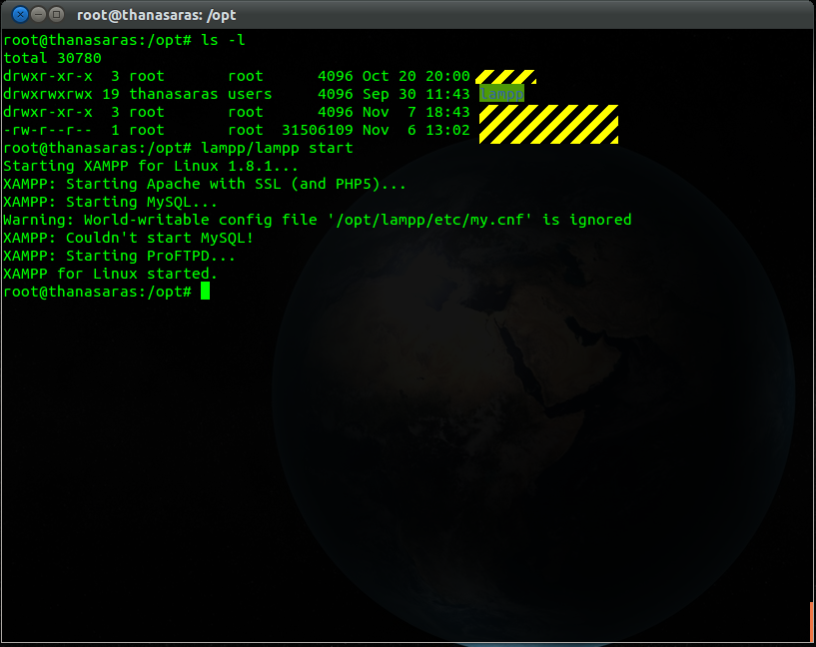Click the 'XAMPP: Starting ProFTPD...' line
The height and width of the screenshot is (647, 816).
coord(119,256)
